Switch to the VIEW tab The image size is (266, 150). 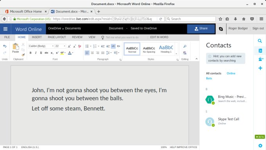[x=92, y=37]
